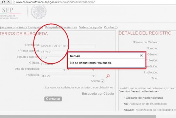Click the Tipo label in registry details
176x118 pixels.
coord(155,78)
